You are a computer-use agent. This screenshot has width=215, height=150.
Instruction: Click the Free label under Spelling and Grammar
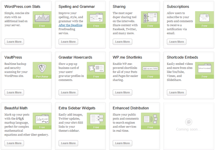96,26
